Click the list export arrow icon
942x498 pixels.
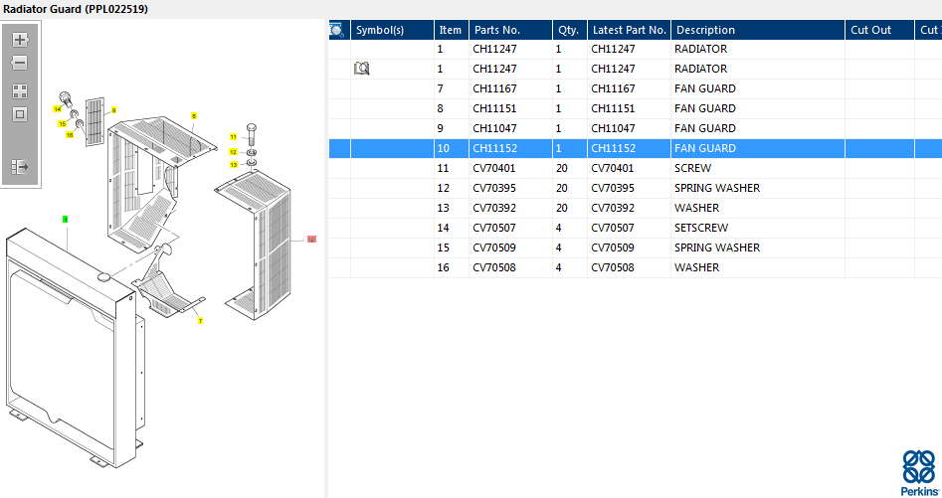click(20, 166)
